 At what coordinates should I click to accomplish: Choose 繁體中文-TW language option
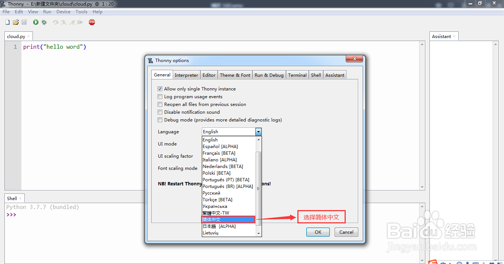pyautogui.click(x=229, y=213)
